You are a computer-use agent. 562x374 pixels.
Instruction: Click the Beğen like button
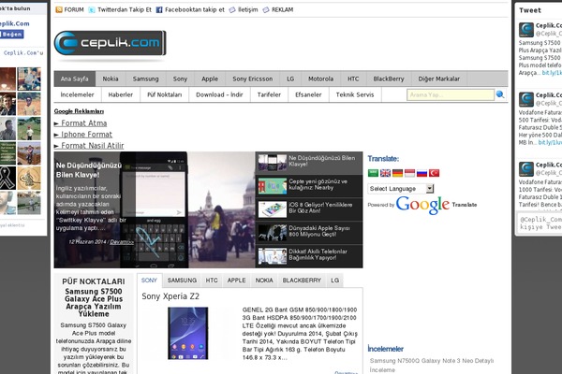click(x=12, y=34)
